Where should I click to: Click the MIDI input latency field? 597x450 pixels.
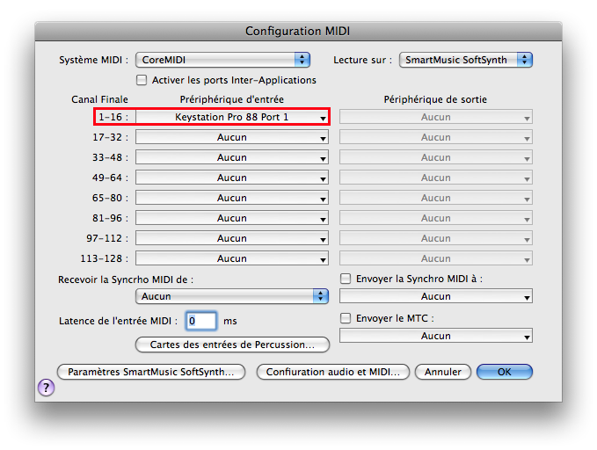[201, 321]
